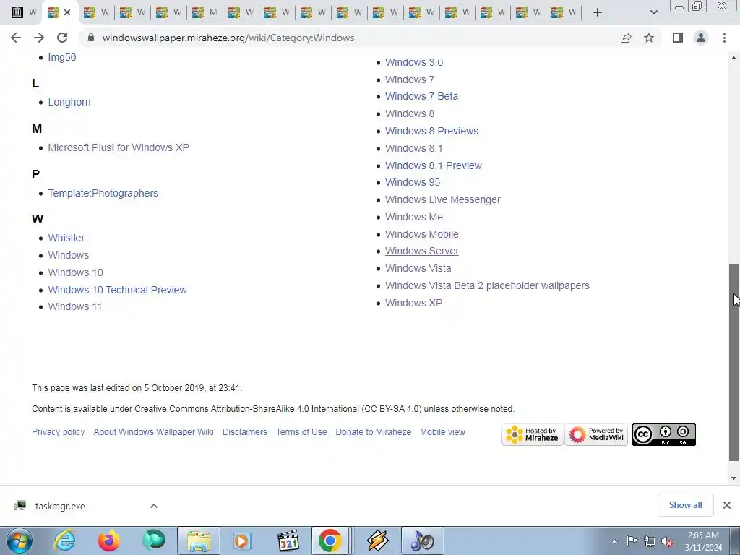Open the Windows 11 page
The width and height of the screenshot is (740, 555).
(x=74, y=306)
